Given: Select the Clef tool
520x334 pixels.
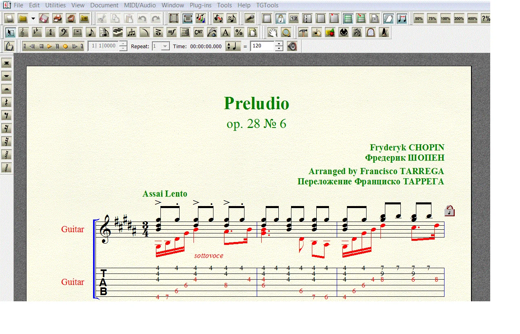Looking at the screenshot, I should 24,32.
